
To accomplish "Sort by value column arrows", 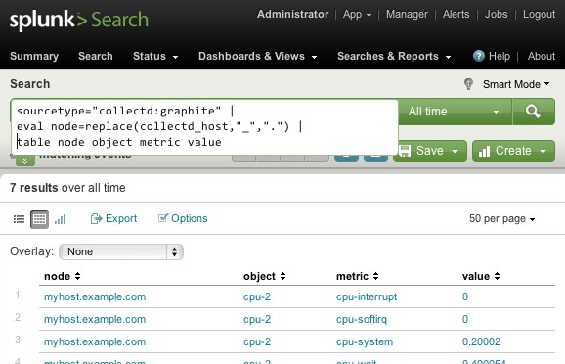I will click(497, 276).
